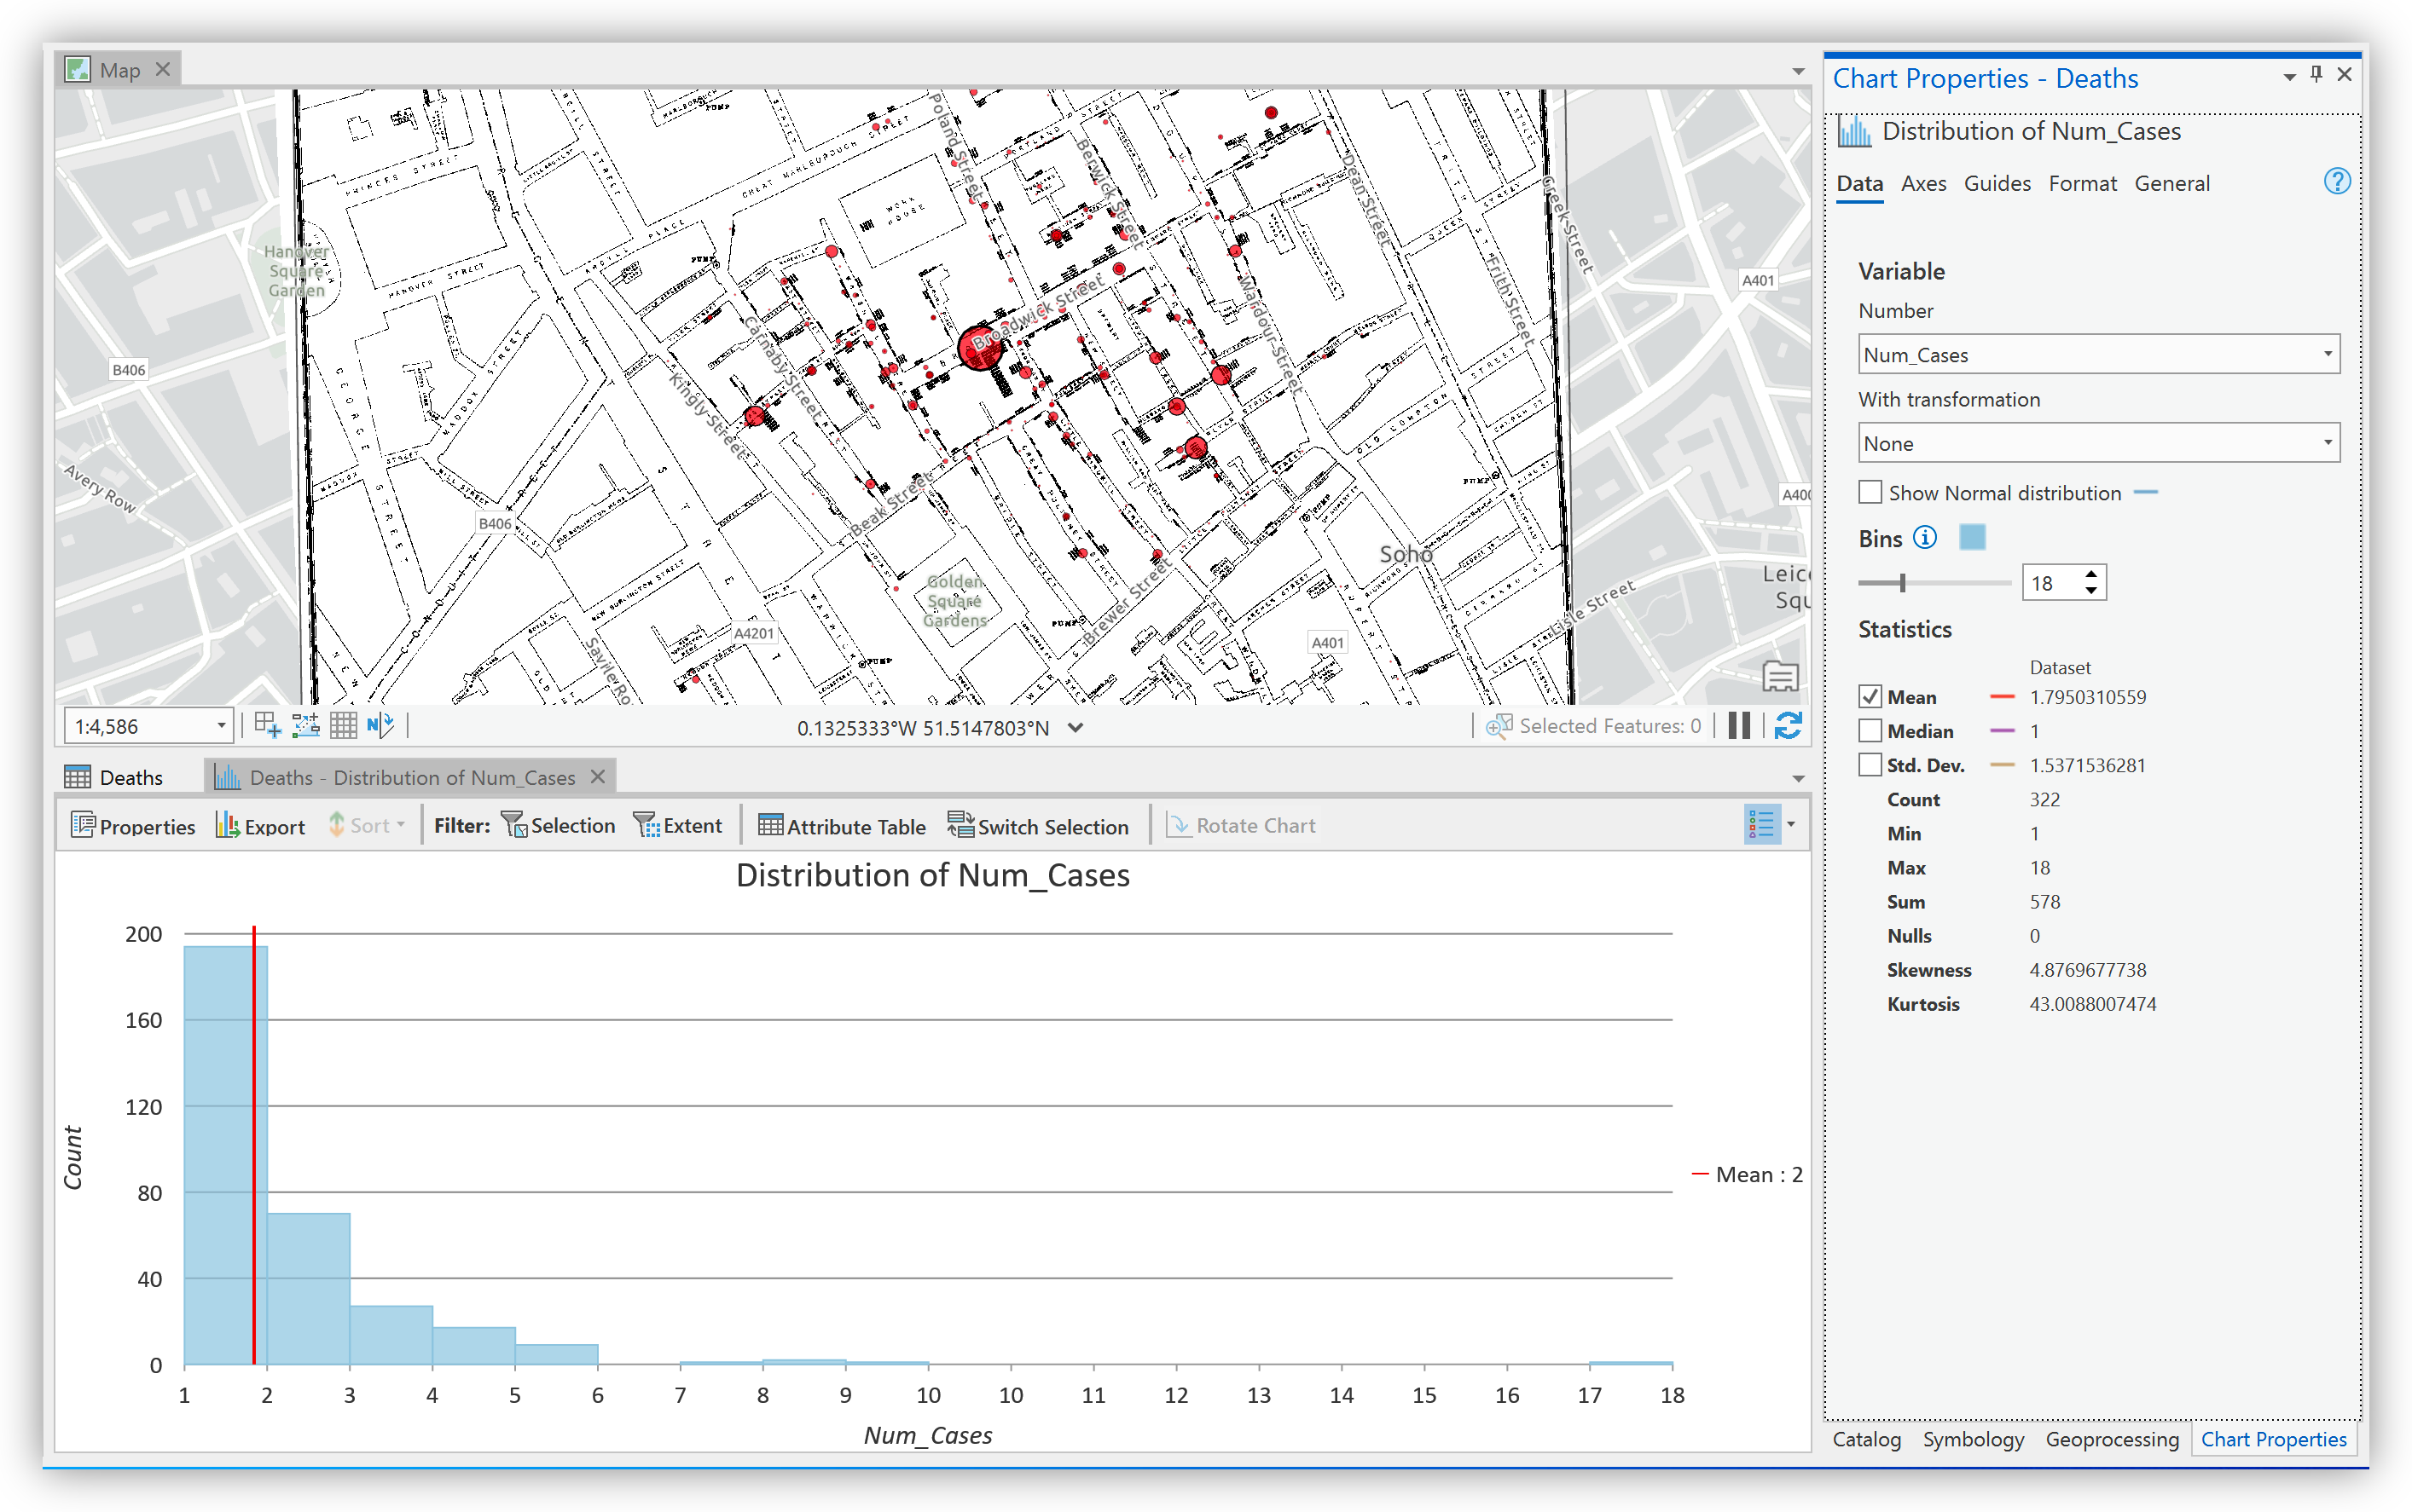2412x1512 pixels.
Task: Open the Attribute Table from chart toolbar
Action: pyautogui.click(x=841, y=826)
